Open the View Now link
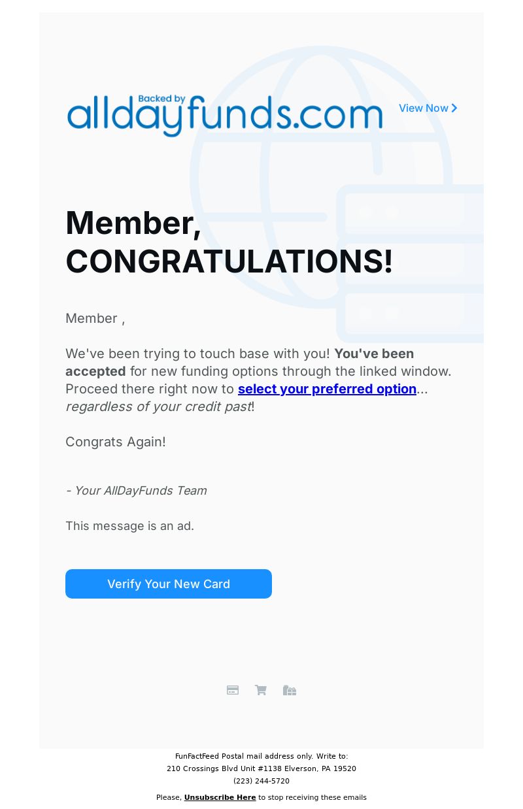 tap(428, 108)
